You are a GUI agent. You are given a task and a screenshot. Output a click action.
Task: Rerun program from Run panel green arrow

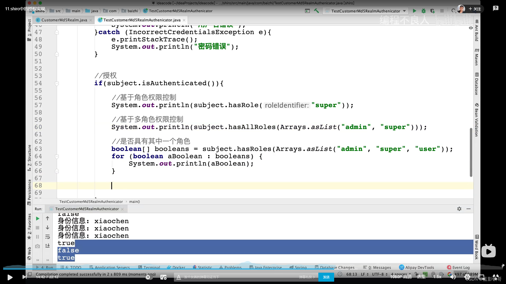point(38,219)
